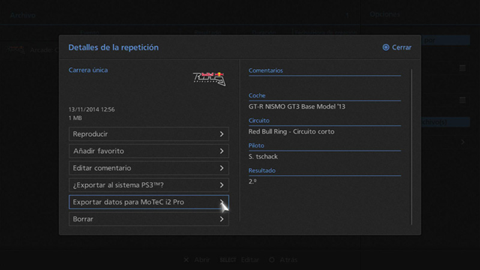Choose ¿Exportar al sistema PS3? option
Viewport: 480px width, 270px height.
coord(148,185)
